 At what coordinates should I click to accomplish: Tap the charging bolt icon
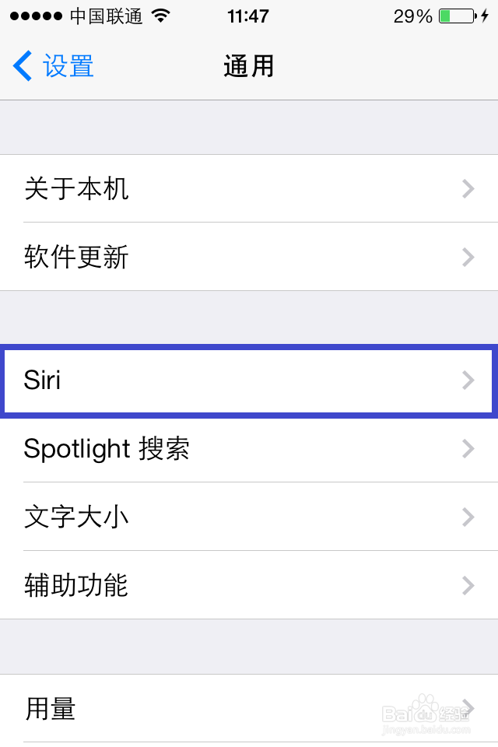[x=485, y=16]
